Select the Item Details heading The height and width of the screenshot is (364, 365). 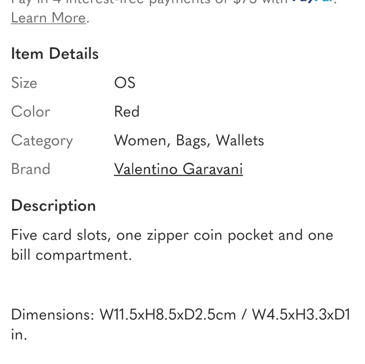[x=55, y=54]
